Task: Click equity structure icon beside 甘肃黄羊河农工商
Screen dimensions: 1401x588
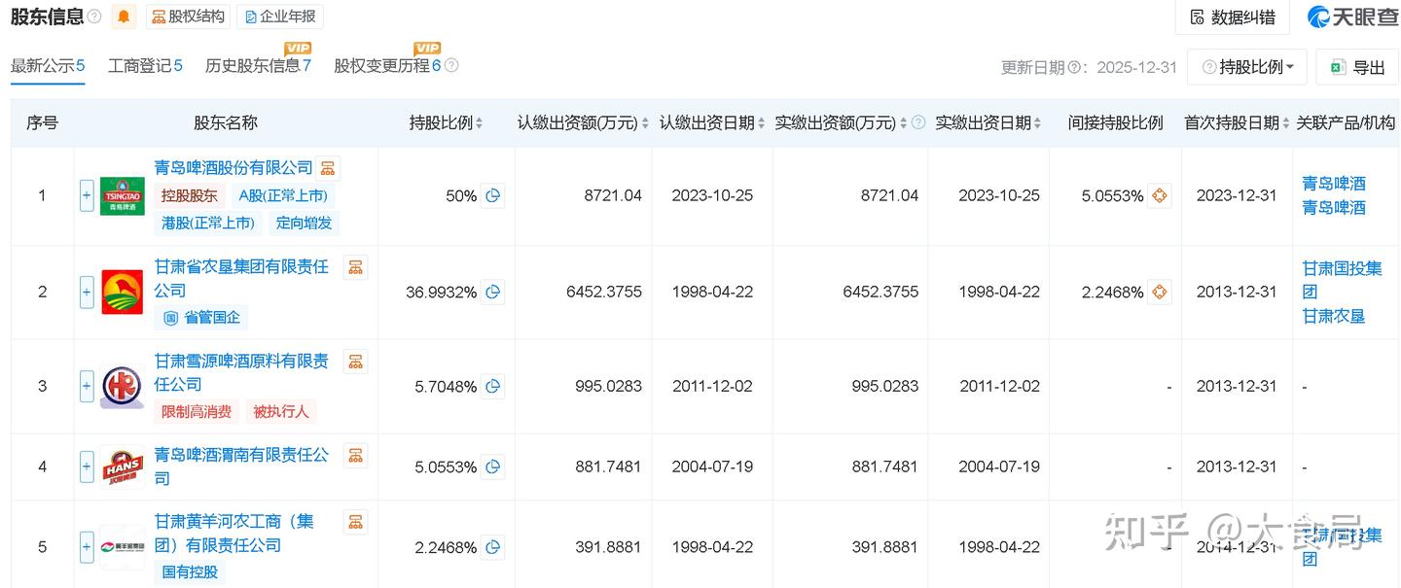Action: point(355,523)
